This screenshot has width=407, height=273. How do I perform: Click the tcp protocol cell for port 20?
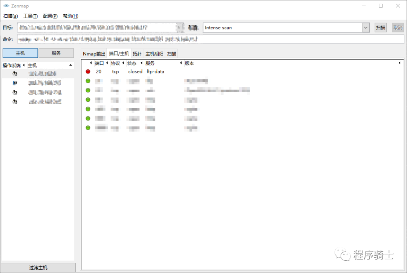pyautogui.click(x=115, y=72)
